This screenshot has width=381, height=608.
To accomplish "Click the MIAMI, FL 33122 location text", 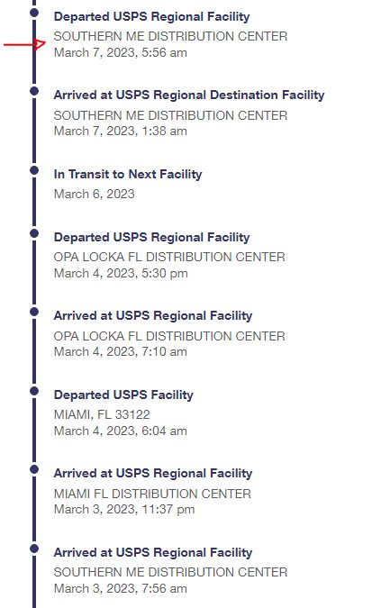I will [x=102, y=414].
